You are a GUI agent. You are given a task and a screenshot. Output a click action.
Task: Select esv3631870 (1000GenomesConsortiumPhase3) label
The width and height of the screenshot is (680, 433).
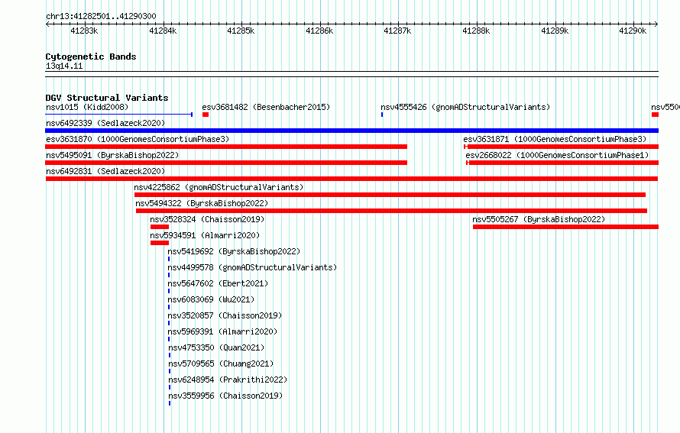coord(138,139)
